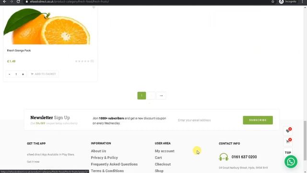Open the Shop footer link

click(159, 171)
